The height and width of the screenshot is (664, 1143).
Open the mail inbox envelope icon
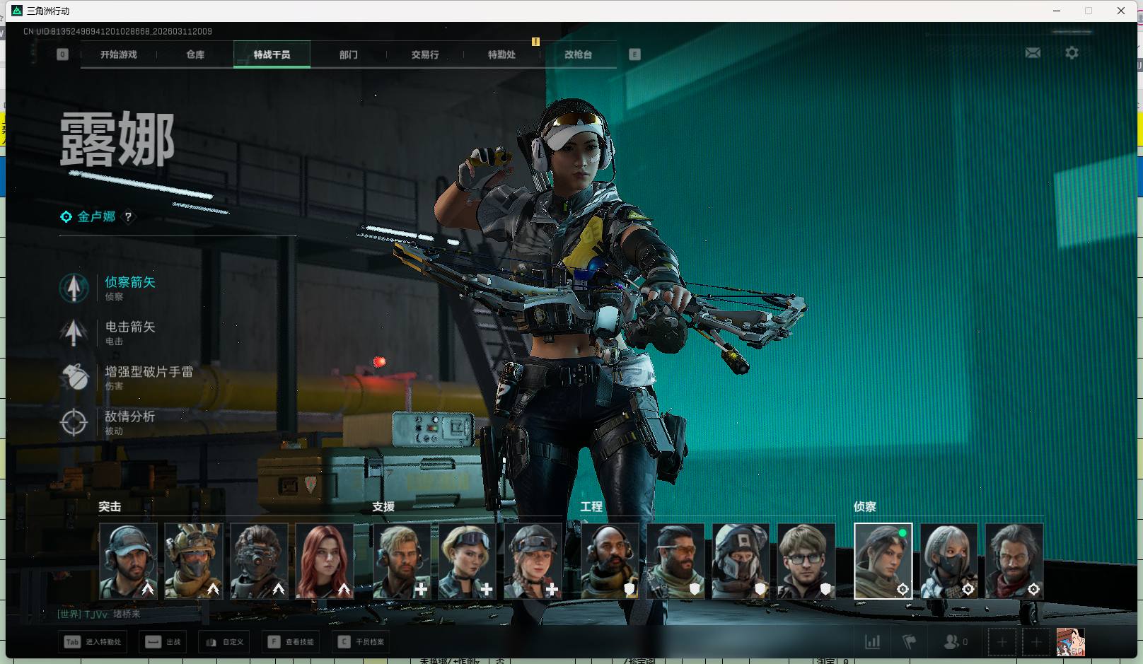click(x=1033, y=53)
